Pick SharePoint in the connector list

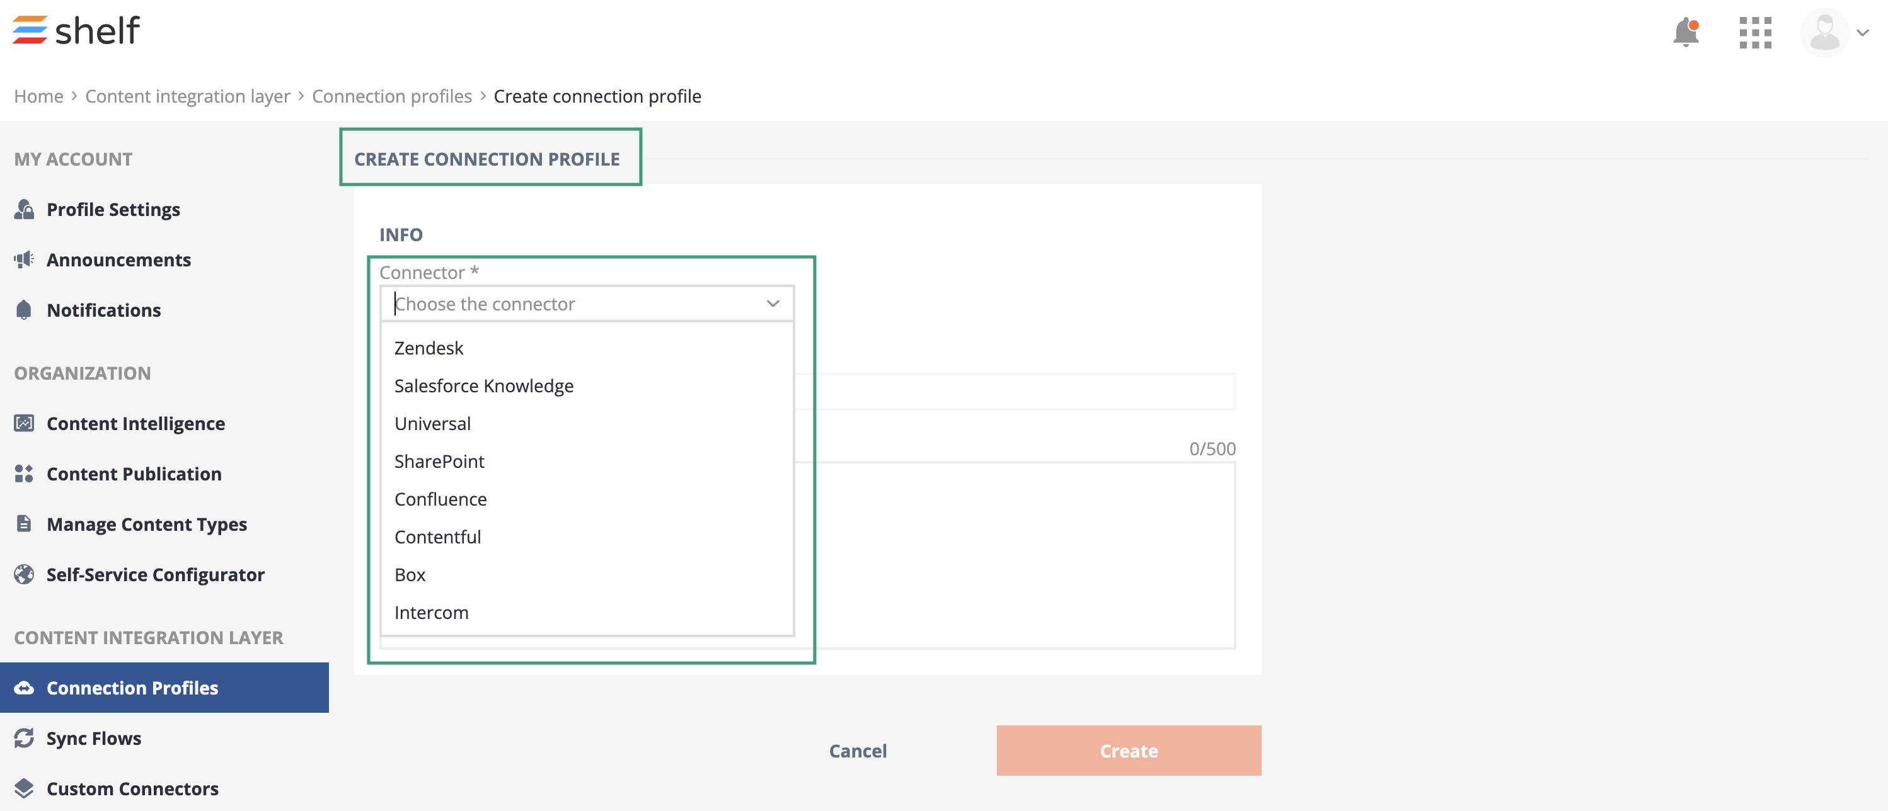pos(439,462)
